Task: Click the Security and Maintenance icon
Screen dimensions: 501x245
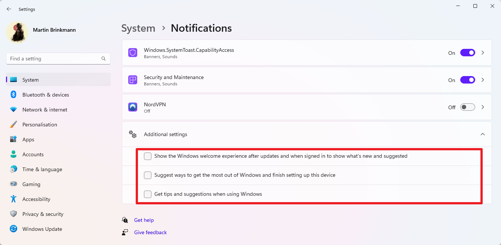Action: 133,80
